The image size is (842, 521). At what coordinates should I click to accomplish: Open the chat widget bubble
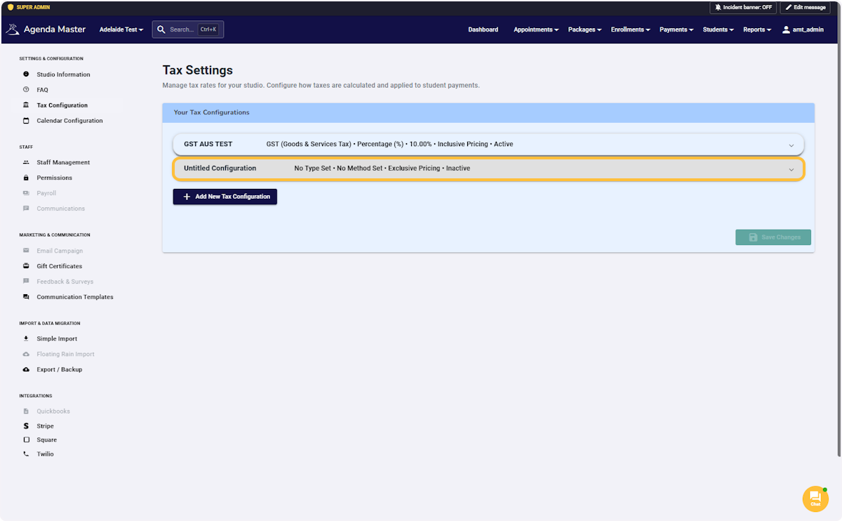coord(815,499)
